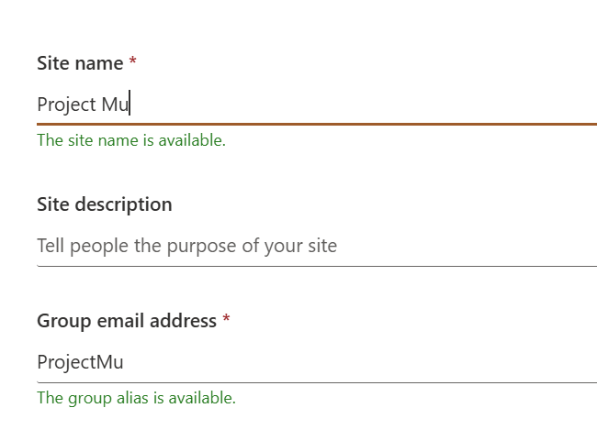
Task: Place cursor on "ProjectMu" alias text
Action: click(x=80, y=362)
